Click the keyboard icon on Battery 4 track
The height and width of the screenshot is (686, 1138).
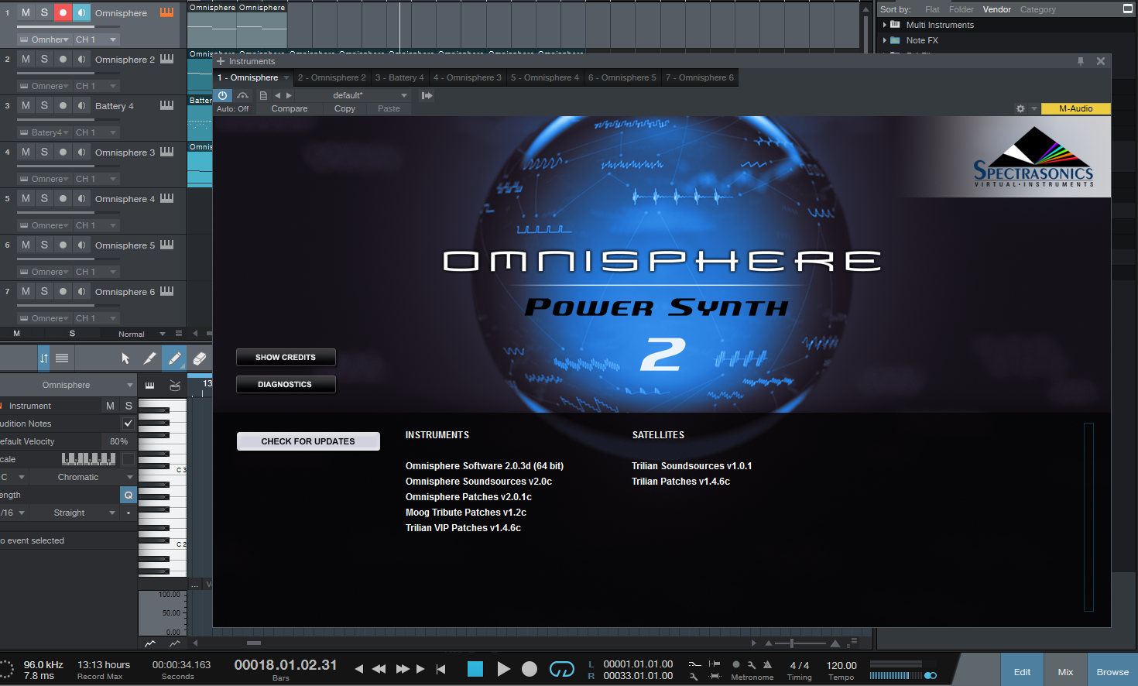166,105
